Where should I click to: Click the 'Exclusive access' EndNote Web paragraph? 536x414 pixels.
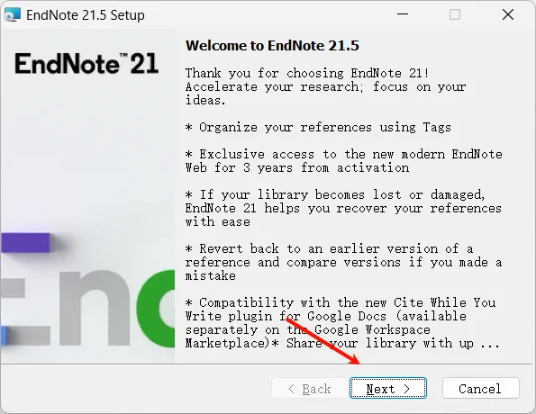pos(343,161)
